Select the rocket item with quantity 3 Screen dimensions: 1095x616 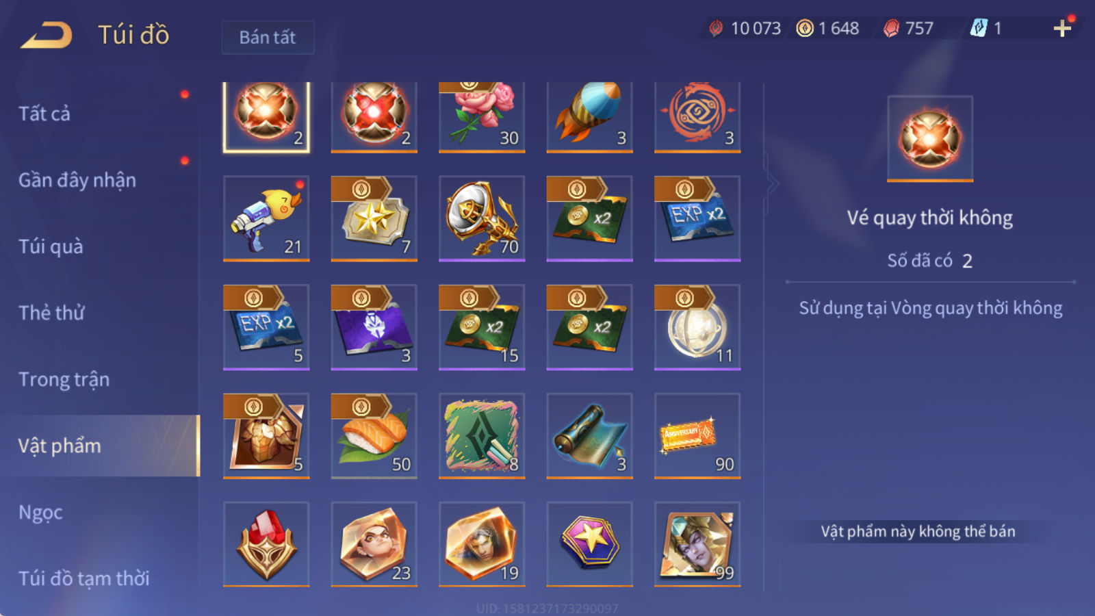click(589, 116)
